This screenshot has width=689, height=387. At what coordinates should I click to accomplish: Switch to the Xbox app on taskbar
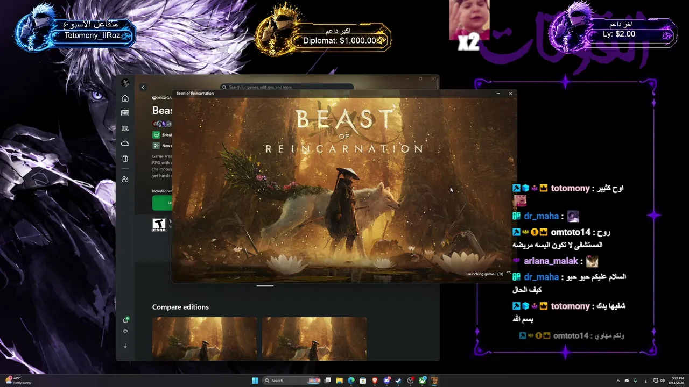pyautogui.click(x=423, y=381)
